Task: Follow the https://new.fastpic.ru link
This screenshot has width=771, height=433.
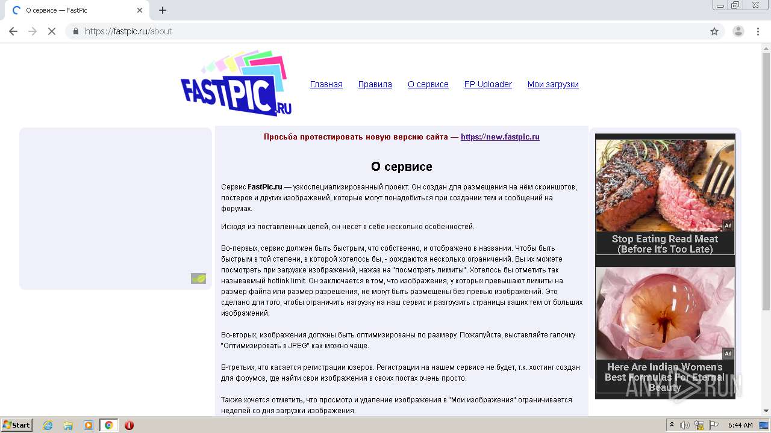Action: pos(500,137)
